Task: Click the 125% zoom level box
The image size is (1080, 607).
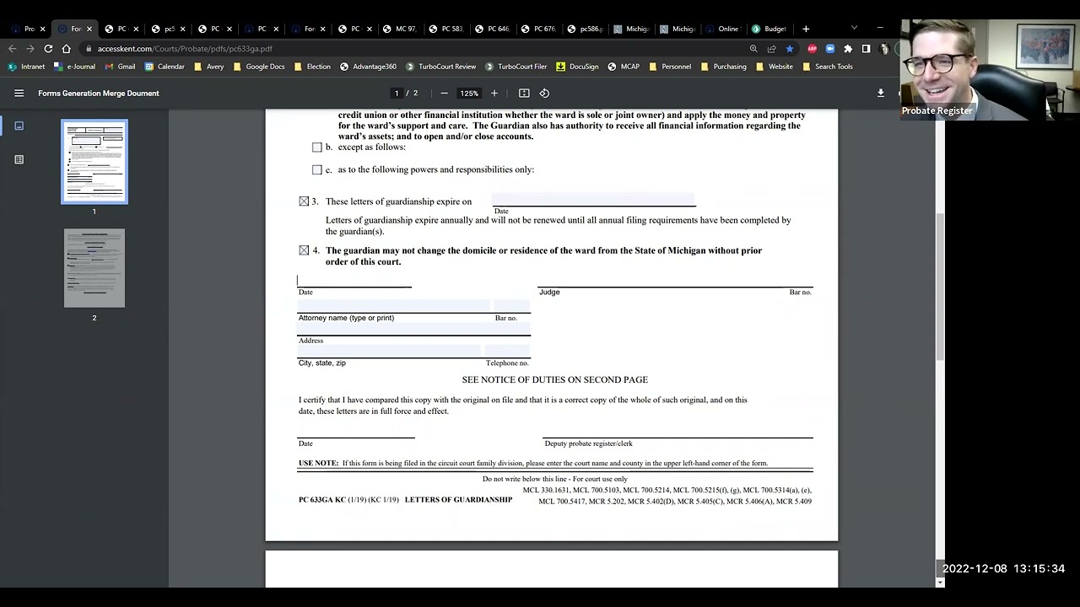Action: pyautogui.click(x=469, y=93)
